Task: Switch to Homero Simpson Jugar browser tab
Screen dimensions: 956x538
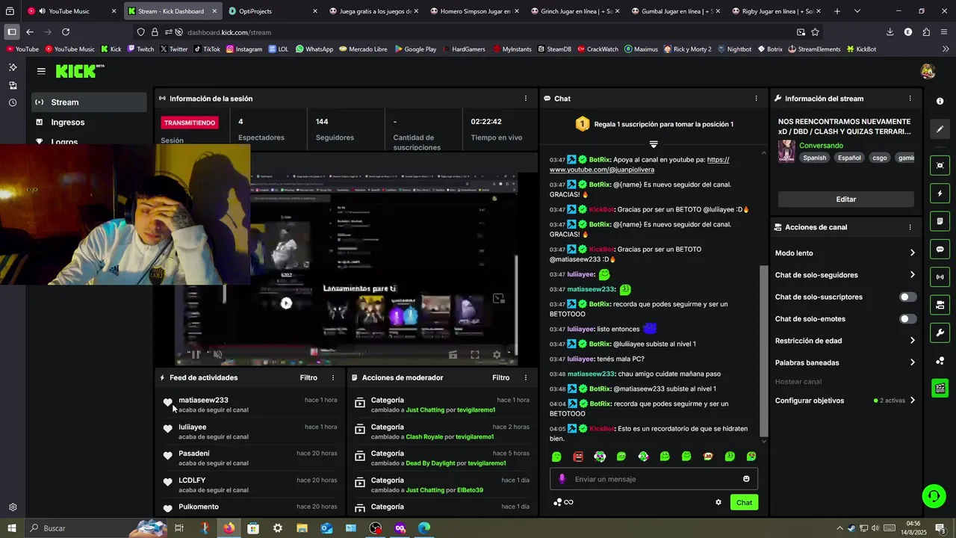Action: pos(474,11)
